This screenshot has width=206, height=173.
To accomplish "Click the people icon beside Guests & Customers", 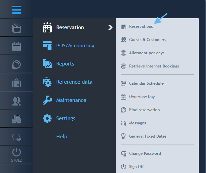I will point(124,40).
